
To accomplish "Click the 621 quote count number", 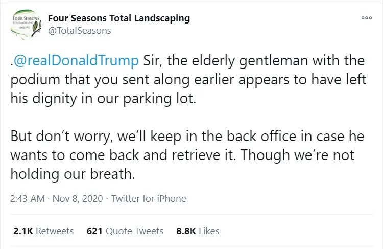I will click(95, 231).
